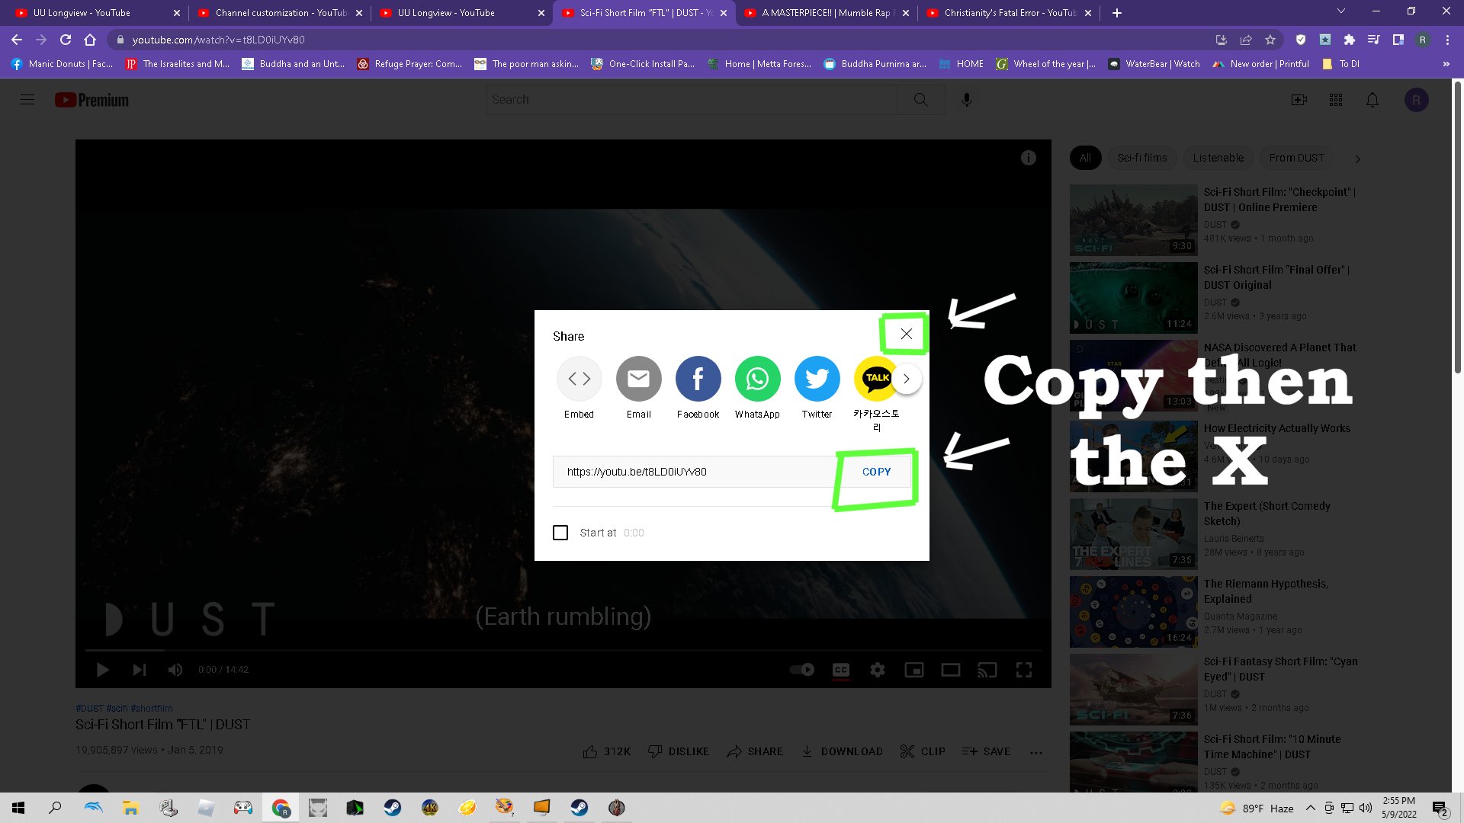Show more bookmarks chevron

pyautogui.click(x=1446, y=64)
